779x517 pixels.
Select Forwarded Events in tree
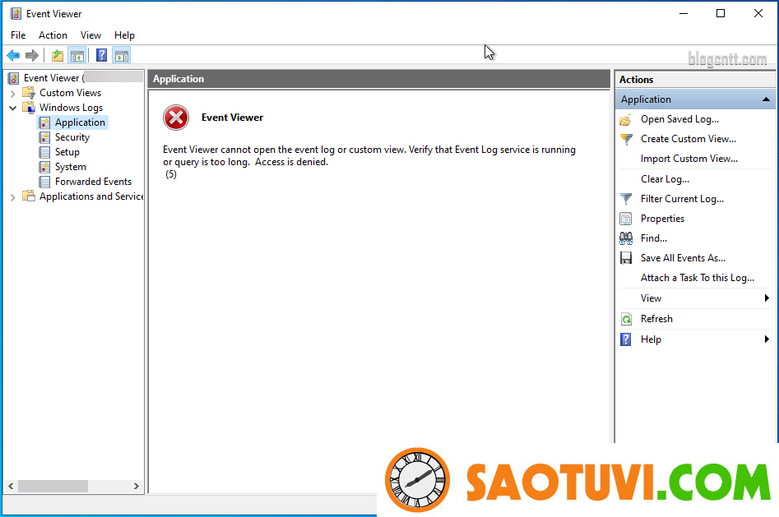[94, 182]
